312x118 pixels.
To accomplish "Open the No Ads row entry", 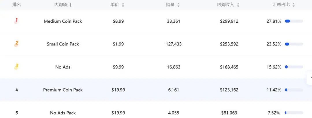I will pyautogui.click(x=63, y=67).
